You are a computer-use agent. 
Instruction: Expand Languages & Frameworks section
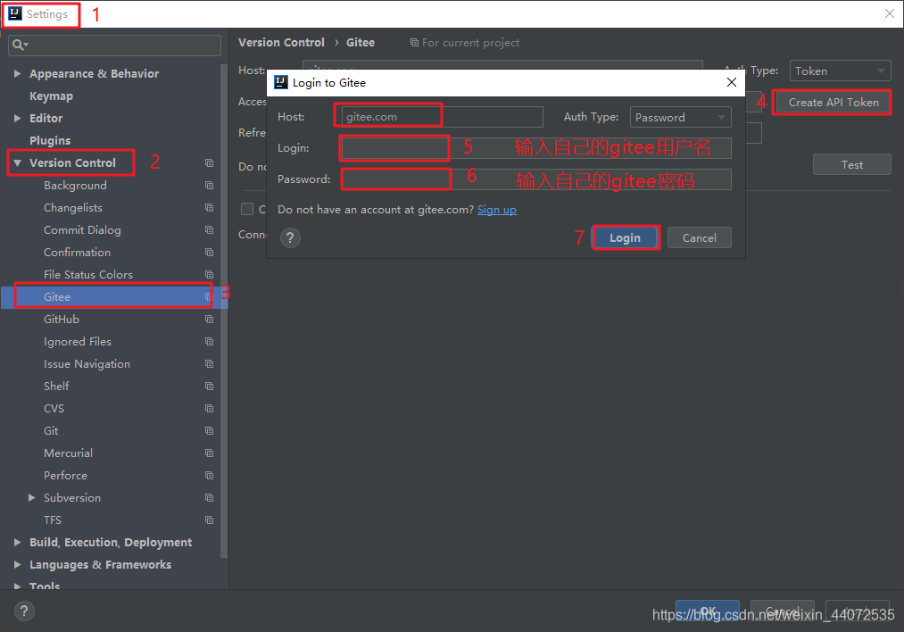click(17, 564)
